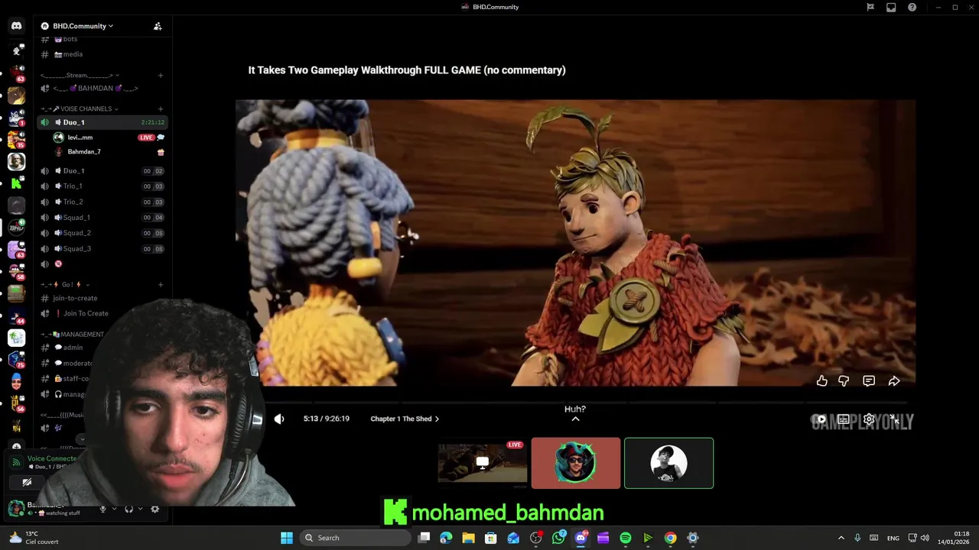This screenshot has height=550, width=979.
Task: Open the Windows Start menu
Action: point(287,538)
